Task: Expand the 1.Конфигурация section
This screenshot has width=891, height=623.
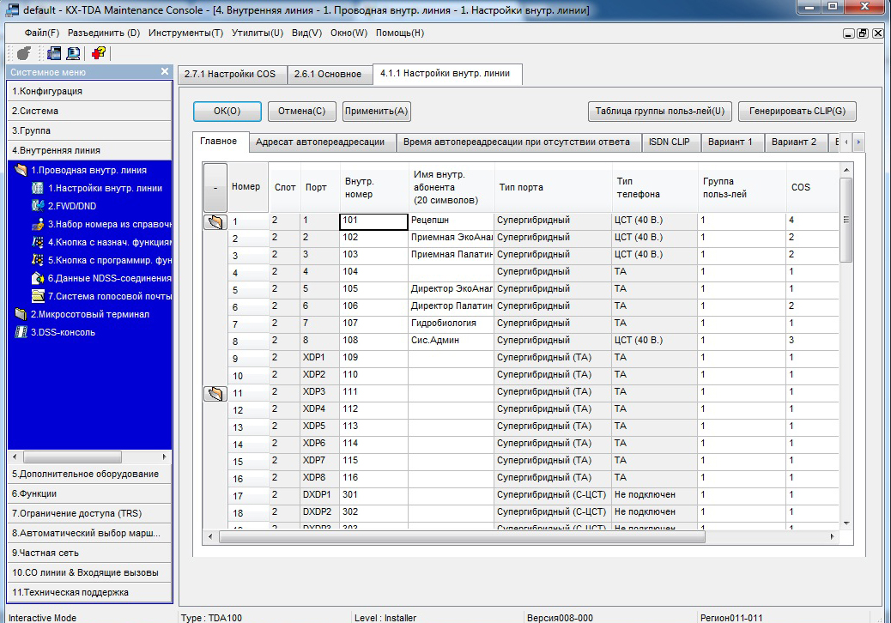Action: [89, 91]
